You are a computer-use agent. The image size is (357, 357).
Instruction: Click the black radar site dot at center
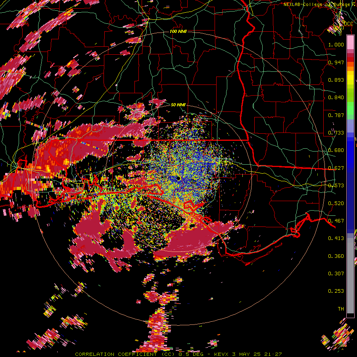178,178
